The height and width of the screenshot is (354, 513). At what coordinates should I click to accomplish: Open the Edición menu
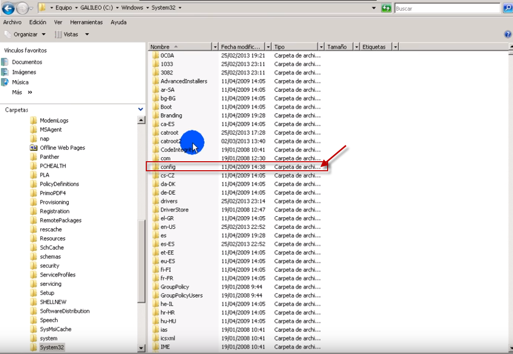(38, 22)
